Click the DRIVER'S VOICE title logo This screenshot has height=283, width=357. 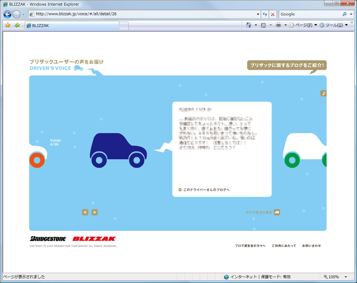pos(50,68)
